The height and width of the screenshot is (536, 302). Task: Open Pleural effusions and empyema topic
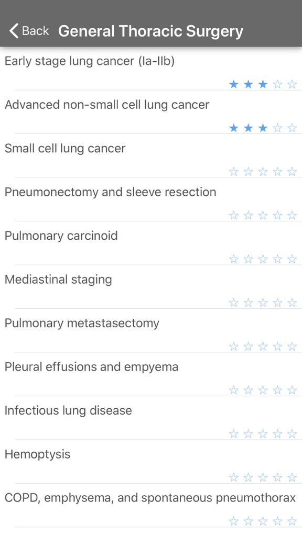[x=151, y=374]
